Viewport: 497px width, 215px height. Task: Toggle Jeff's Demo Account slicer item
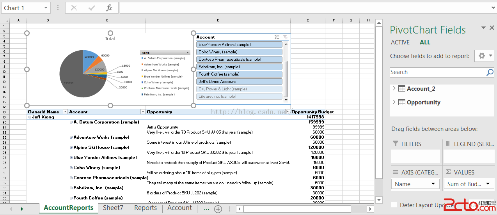[x=239, y=81]
